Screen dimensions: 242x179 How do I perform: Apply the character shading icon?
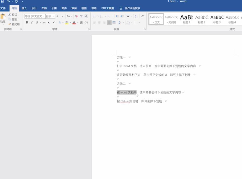[81, 23]
